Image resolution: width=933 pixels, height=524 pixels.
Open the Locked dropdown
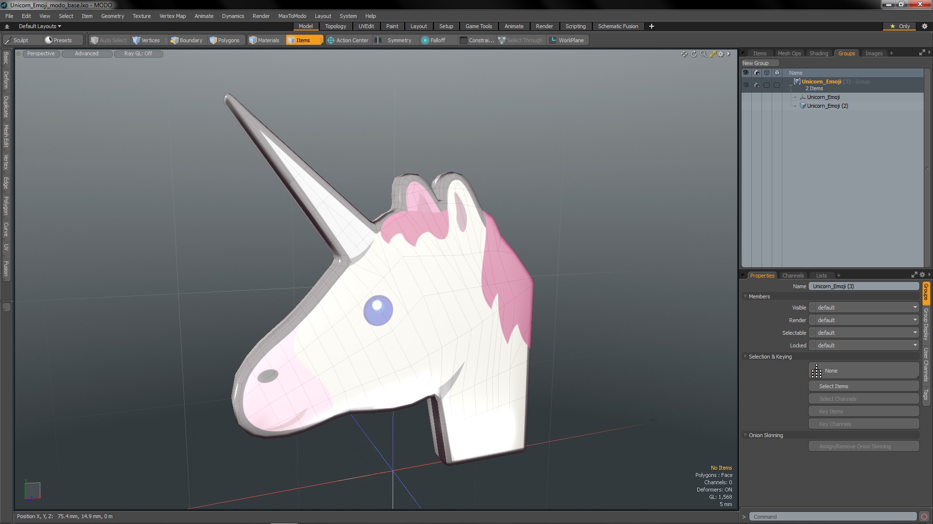tap(867, 345)
